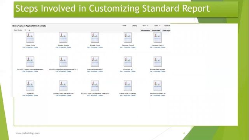Go to Home in the header
This screenshot has width=249, height=140.
[124, 26]
